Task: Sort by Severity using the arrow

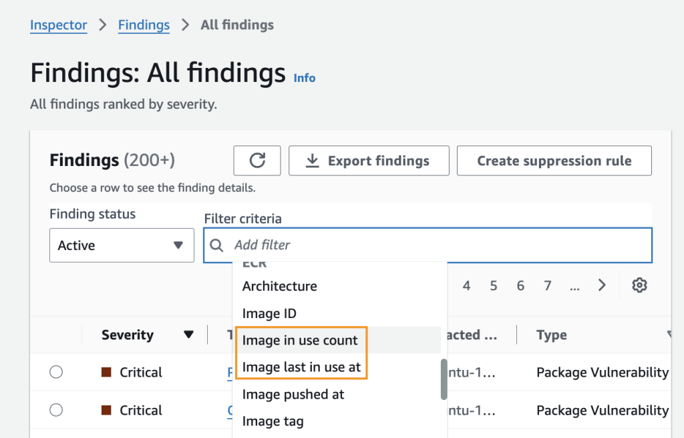Action: click(189, 335)
